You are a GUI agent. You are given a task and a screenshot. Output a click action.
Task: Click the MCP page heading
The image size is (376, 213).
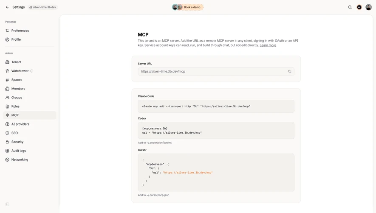point(143,34)
